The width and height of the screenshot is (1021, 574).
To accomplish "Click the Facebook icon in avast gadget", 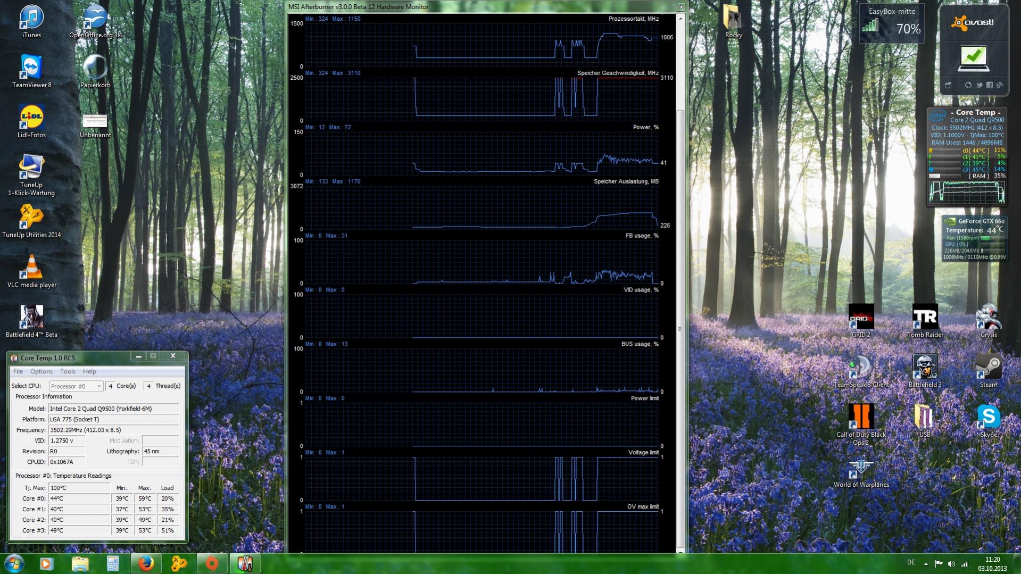I will coord(990,85).
